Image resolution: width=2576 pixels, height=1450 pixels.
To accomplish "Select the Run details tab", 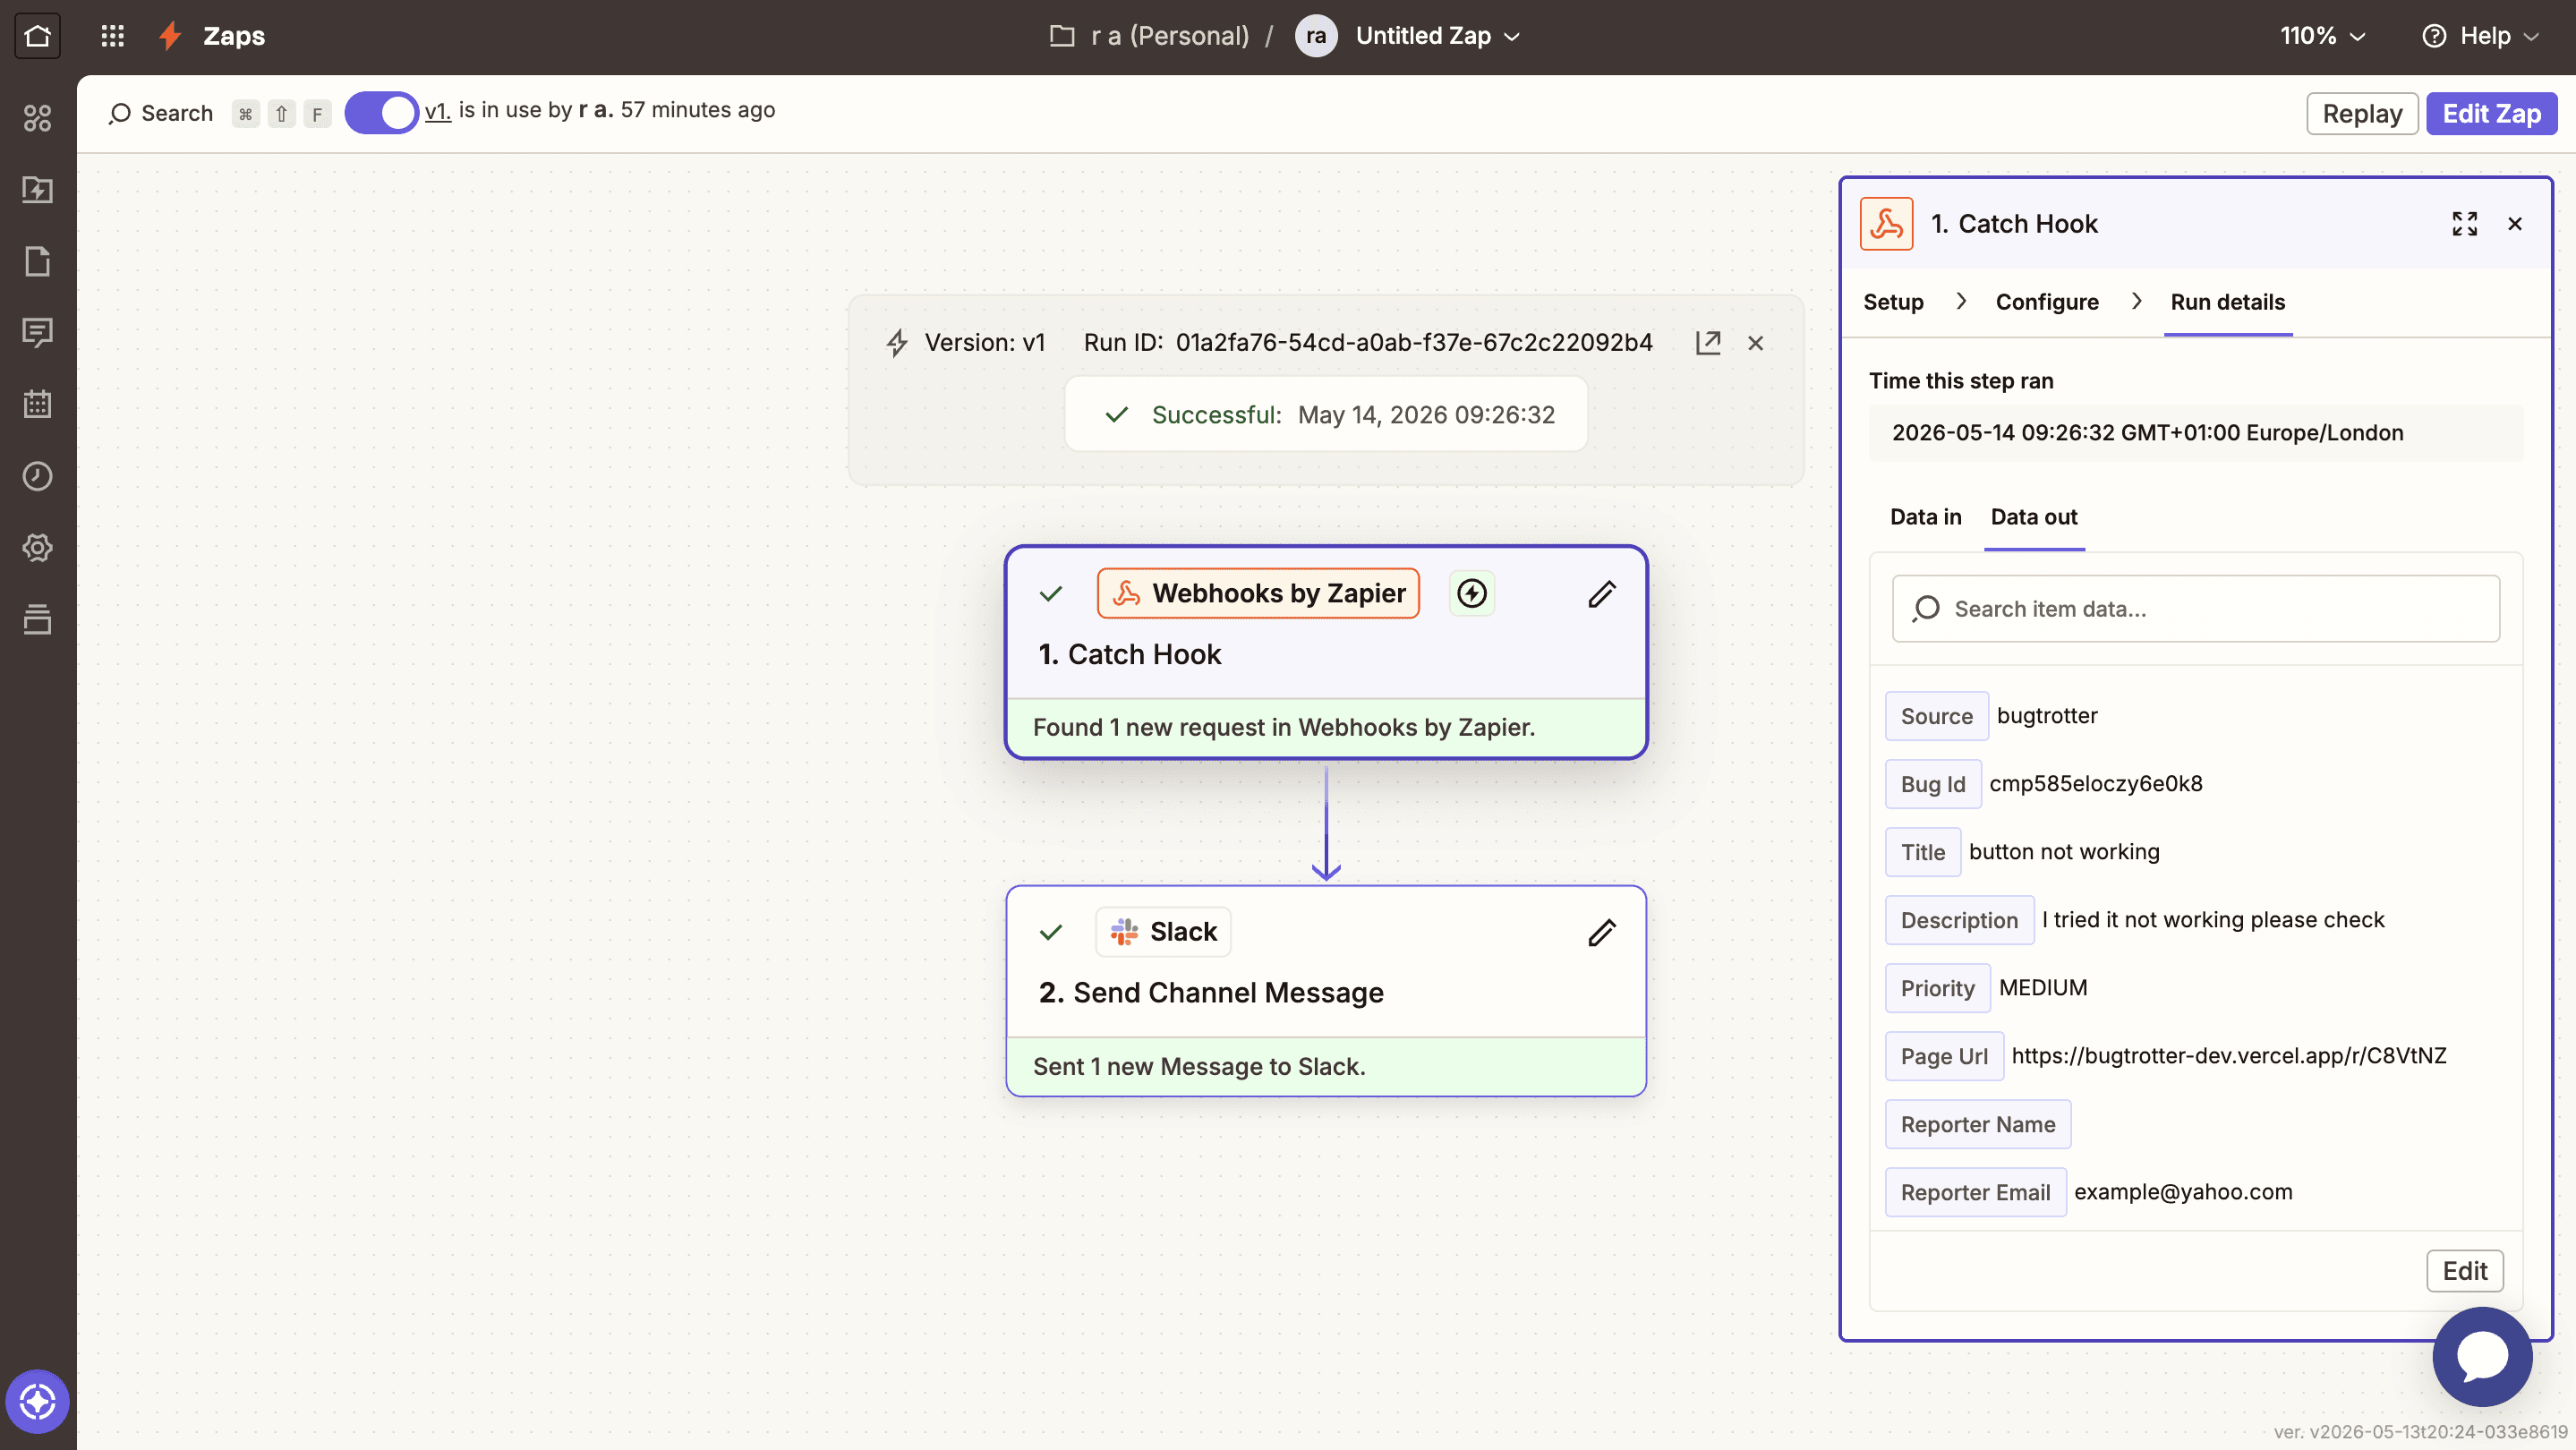I will (2228, 302).
